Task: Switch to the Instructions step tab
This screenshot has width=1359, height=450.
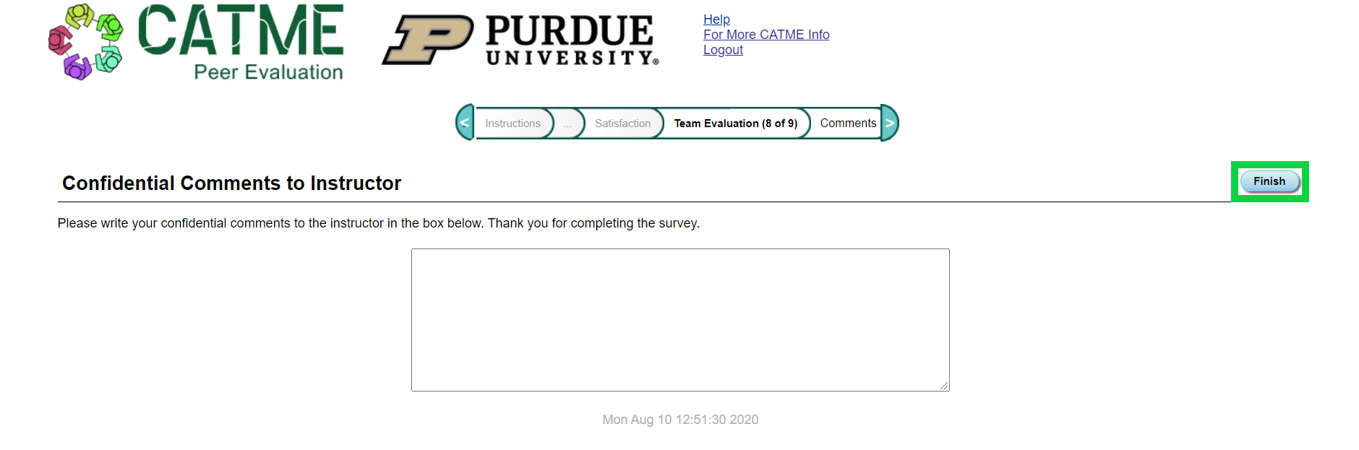Action: point(513,124)
